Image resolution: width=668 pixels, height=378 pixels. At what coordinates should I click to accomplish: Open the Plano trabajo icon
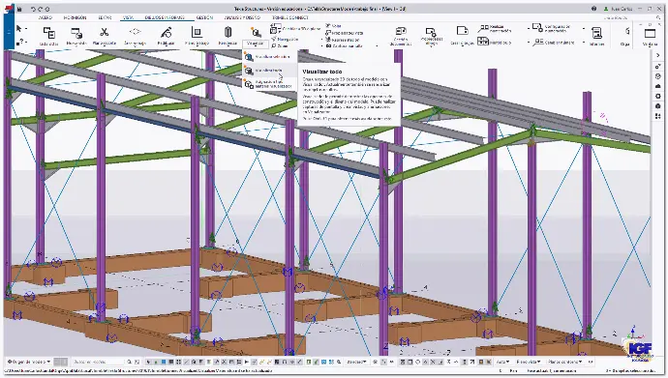coord(197,32)
